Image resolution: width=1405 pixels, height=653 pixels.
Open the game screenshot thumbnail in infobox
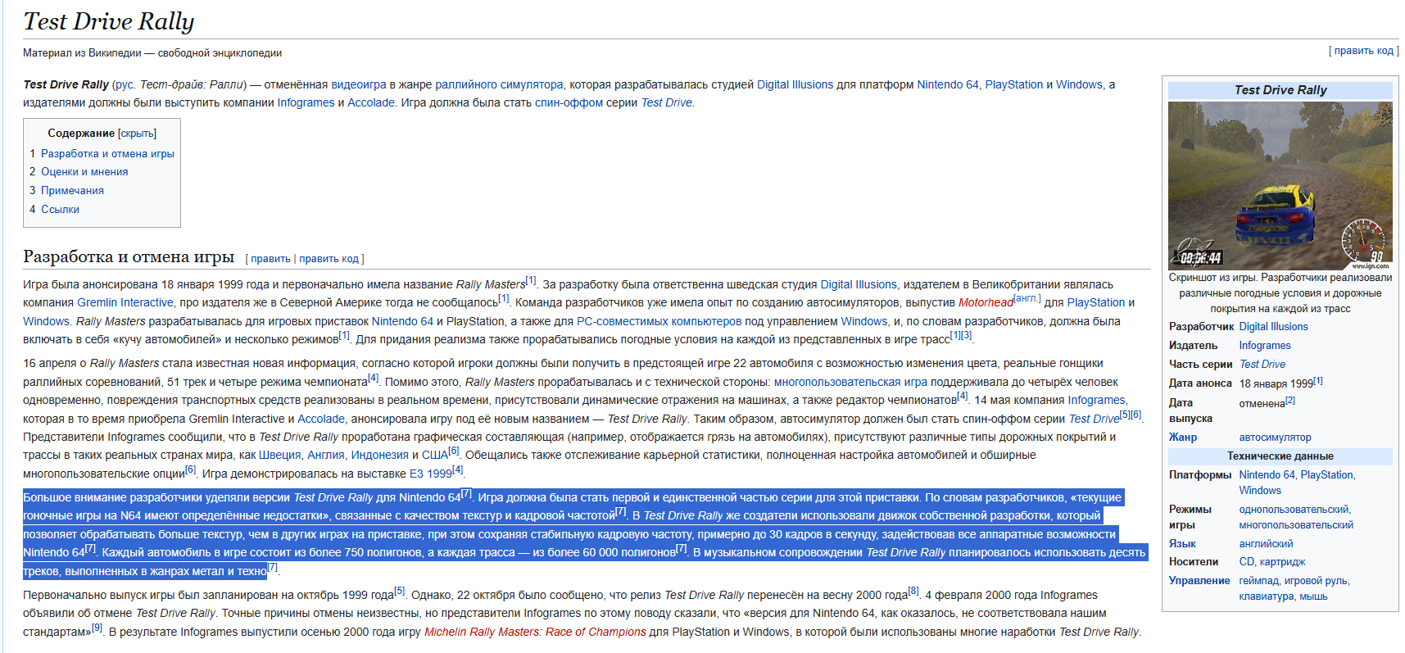(x=1280, y=186)
